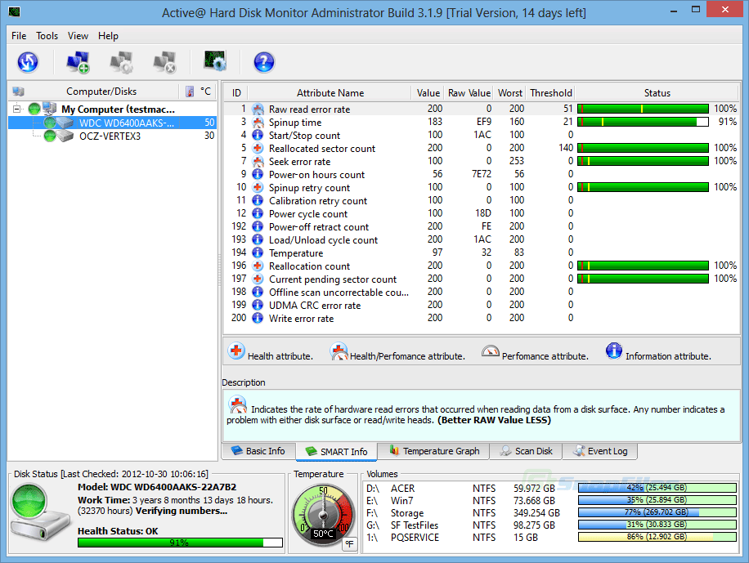Image resolution: width=749 pixels, height=563 pixels.
Task: Click the Refresh all disks toolbar icon
Action: pyautogui.click(x=29, y=62)
